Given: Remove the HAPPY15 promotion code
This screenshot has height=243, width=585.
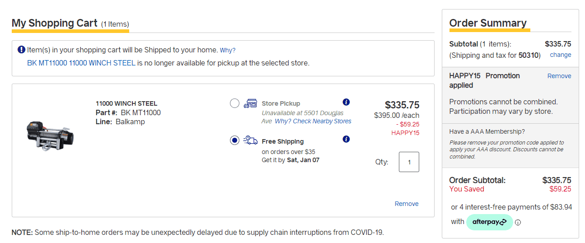Looking at the screenshot, I should tap(559, 76).
